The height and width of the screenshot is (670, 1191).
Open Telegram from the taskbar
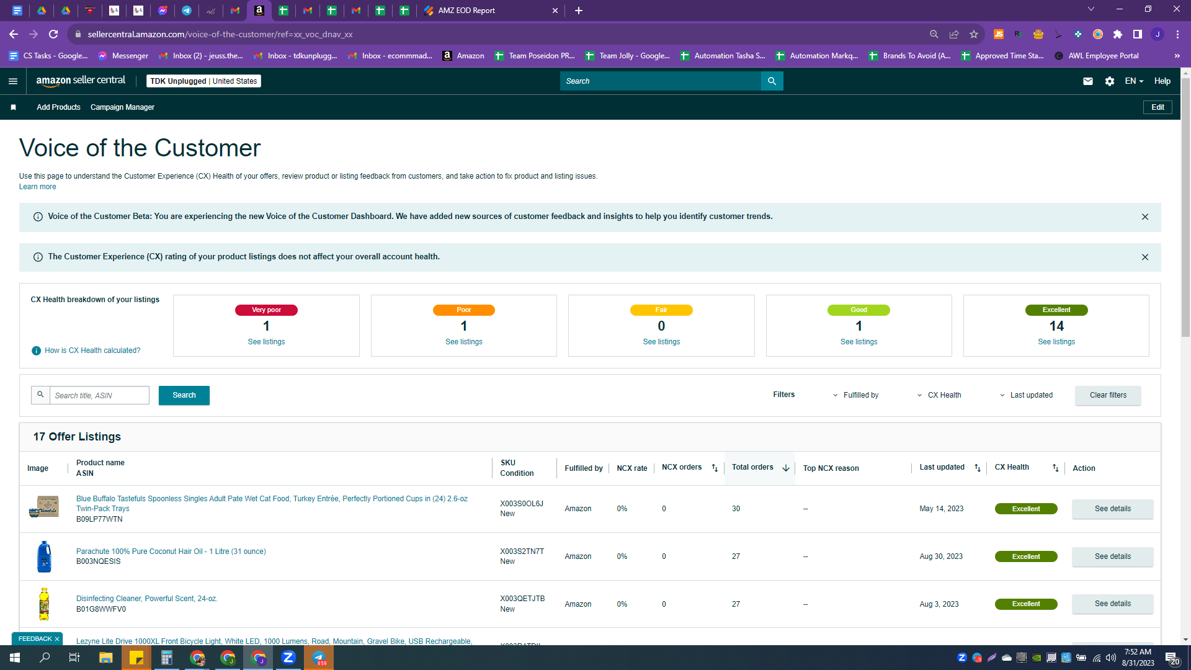point(319,658)
